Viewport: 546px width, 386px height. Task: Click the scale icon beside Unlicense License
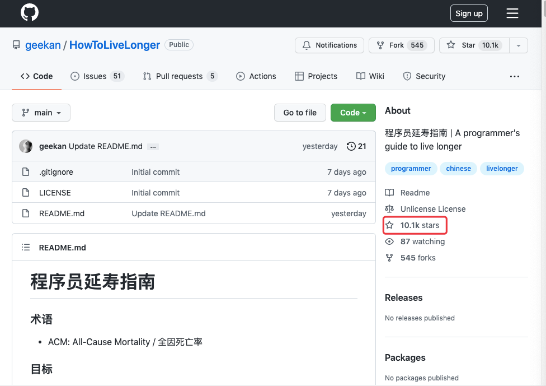(389, 209)
